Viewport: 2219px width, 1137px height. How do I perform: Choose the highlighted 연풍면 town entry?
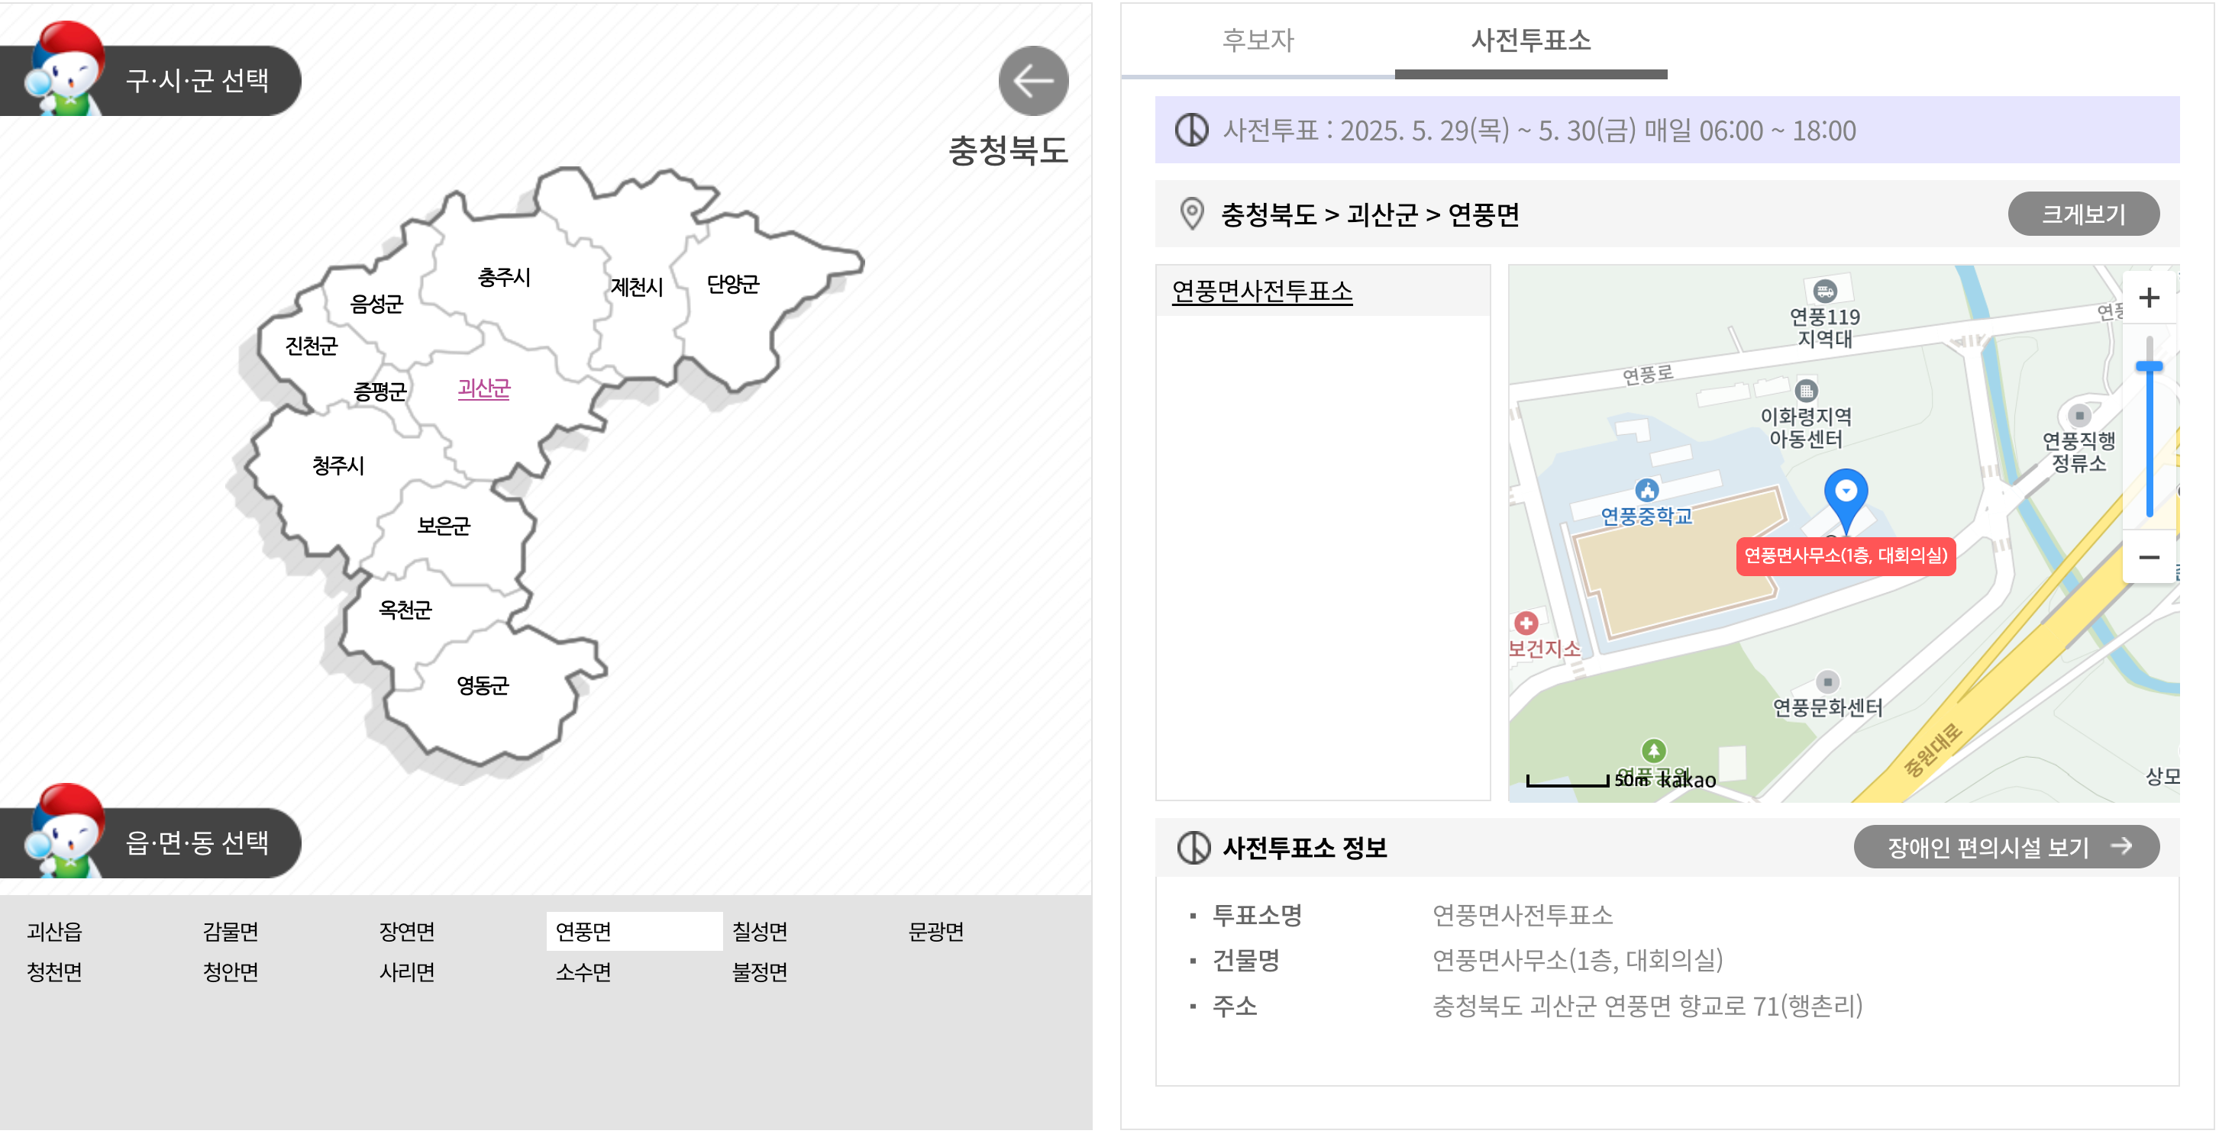tap(634, 931)
